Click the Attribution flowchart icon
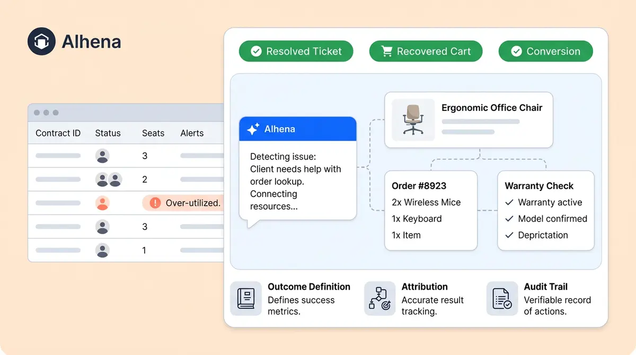 pyautogui.click(x=379, y=299)
